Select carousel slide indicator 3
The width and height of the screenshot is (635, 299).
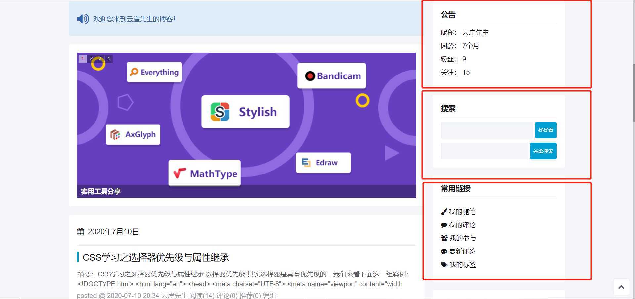100,59
